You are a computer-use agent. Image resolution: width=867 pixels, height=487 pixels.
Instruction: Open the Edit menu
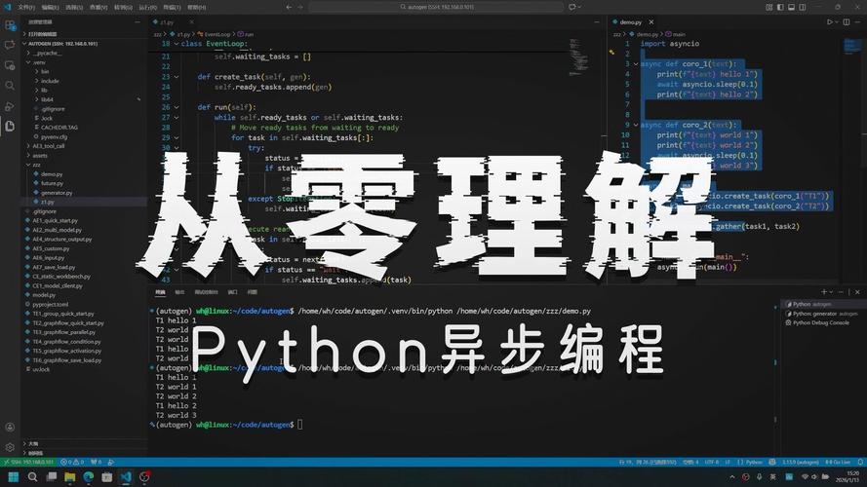[x=50, y=7]
